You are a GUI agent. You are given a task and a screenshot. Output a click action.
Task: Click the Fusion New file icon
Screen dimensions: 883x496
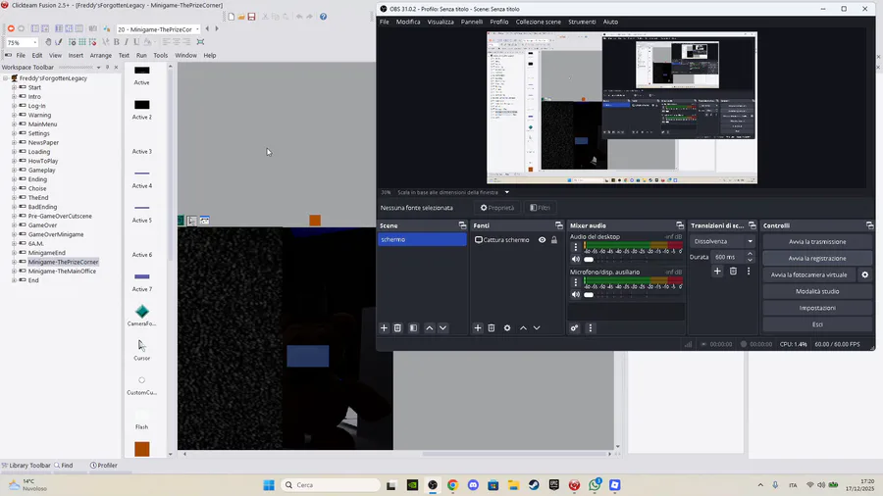click(231, 17)
